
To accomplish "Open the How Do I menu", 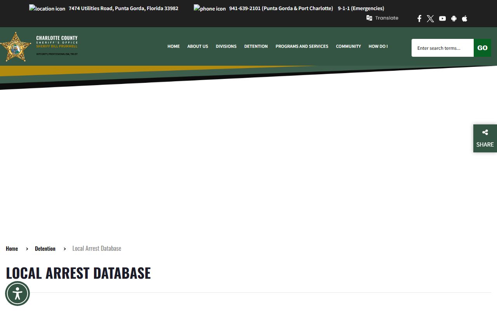I will click(378, 46).
